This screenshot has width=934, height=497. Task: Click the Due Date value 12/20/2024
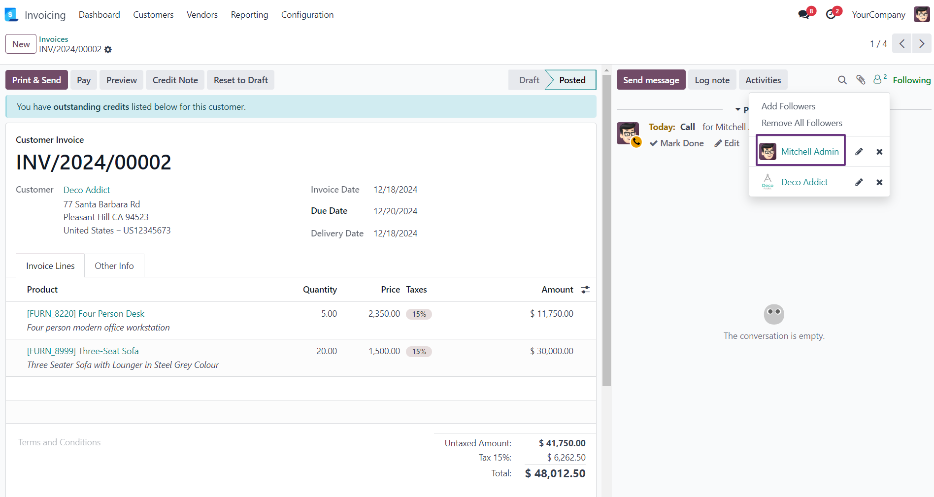[396, 211]
